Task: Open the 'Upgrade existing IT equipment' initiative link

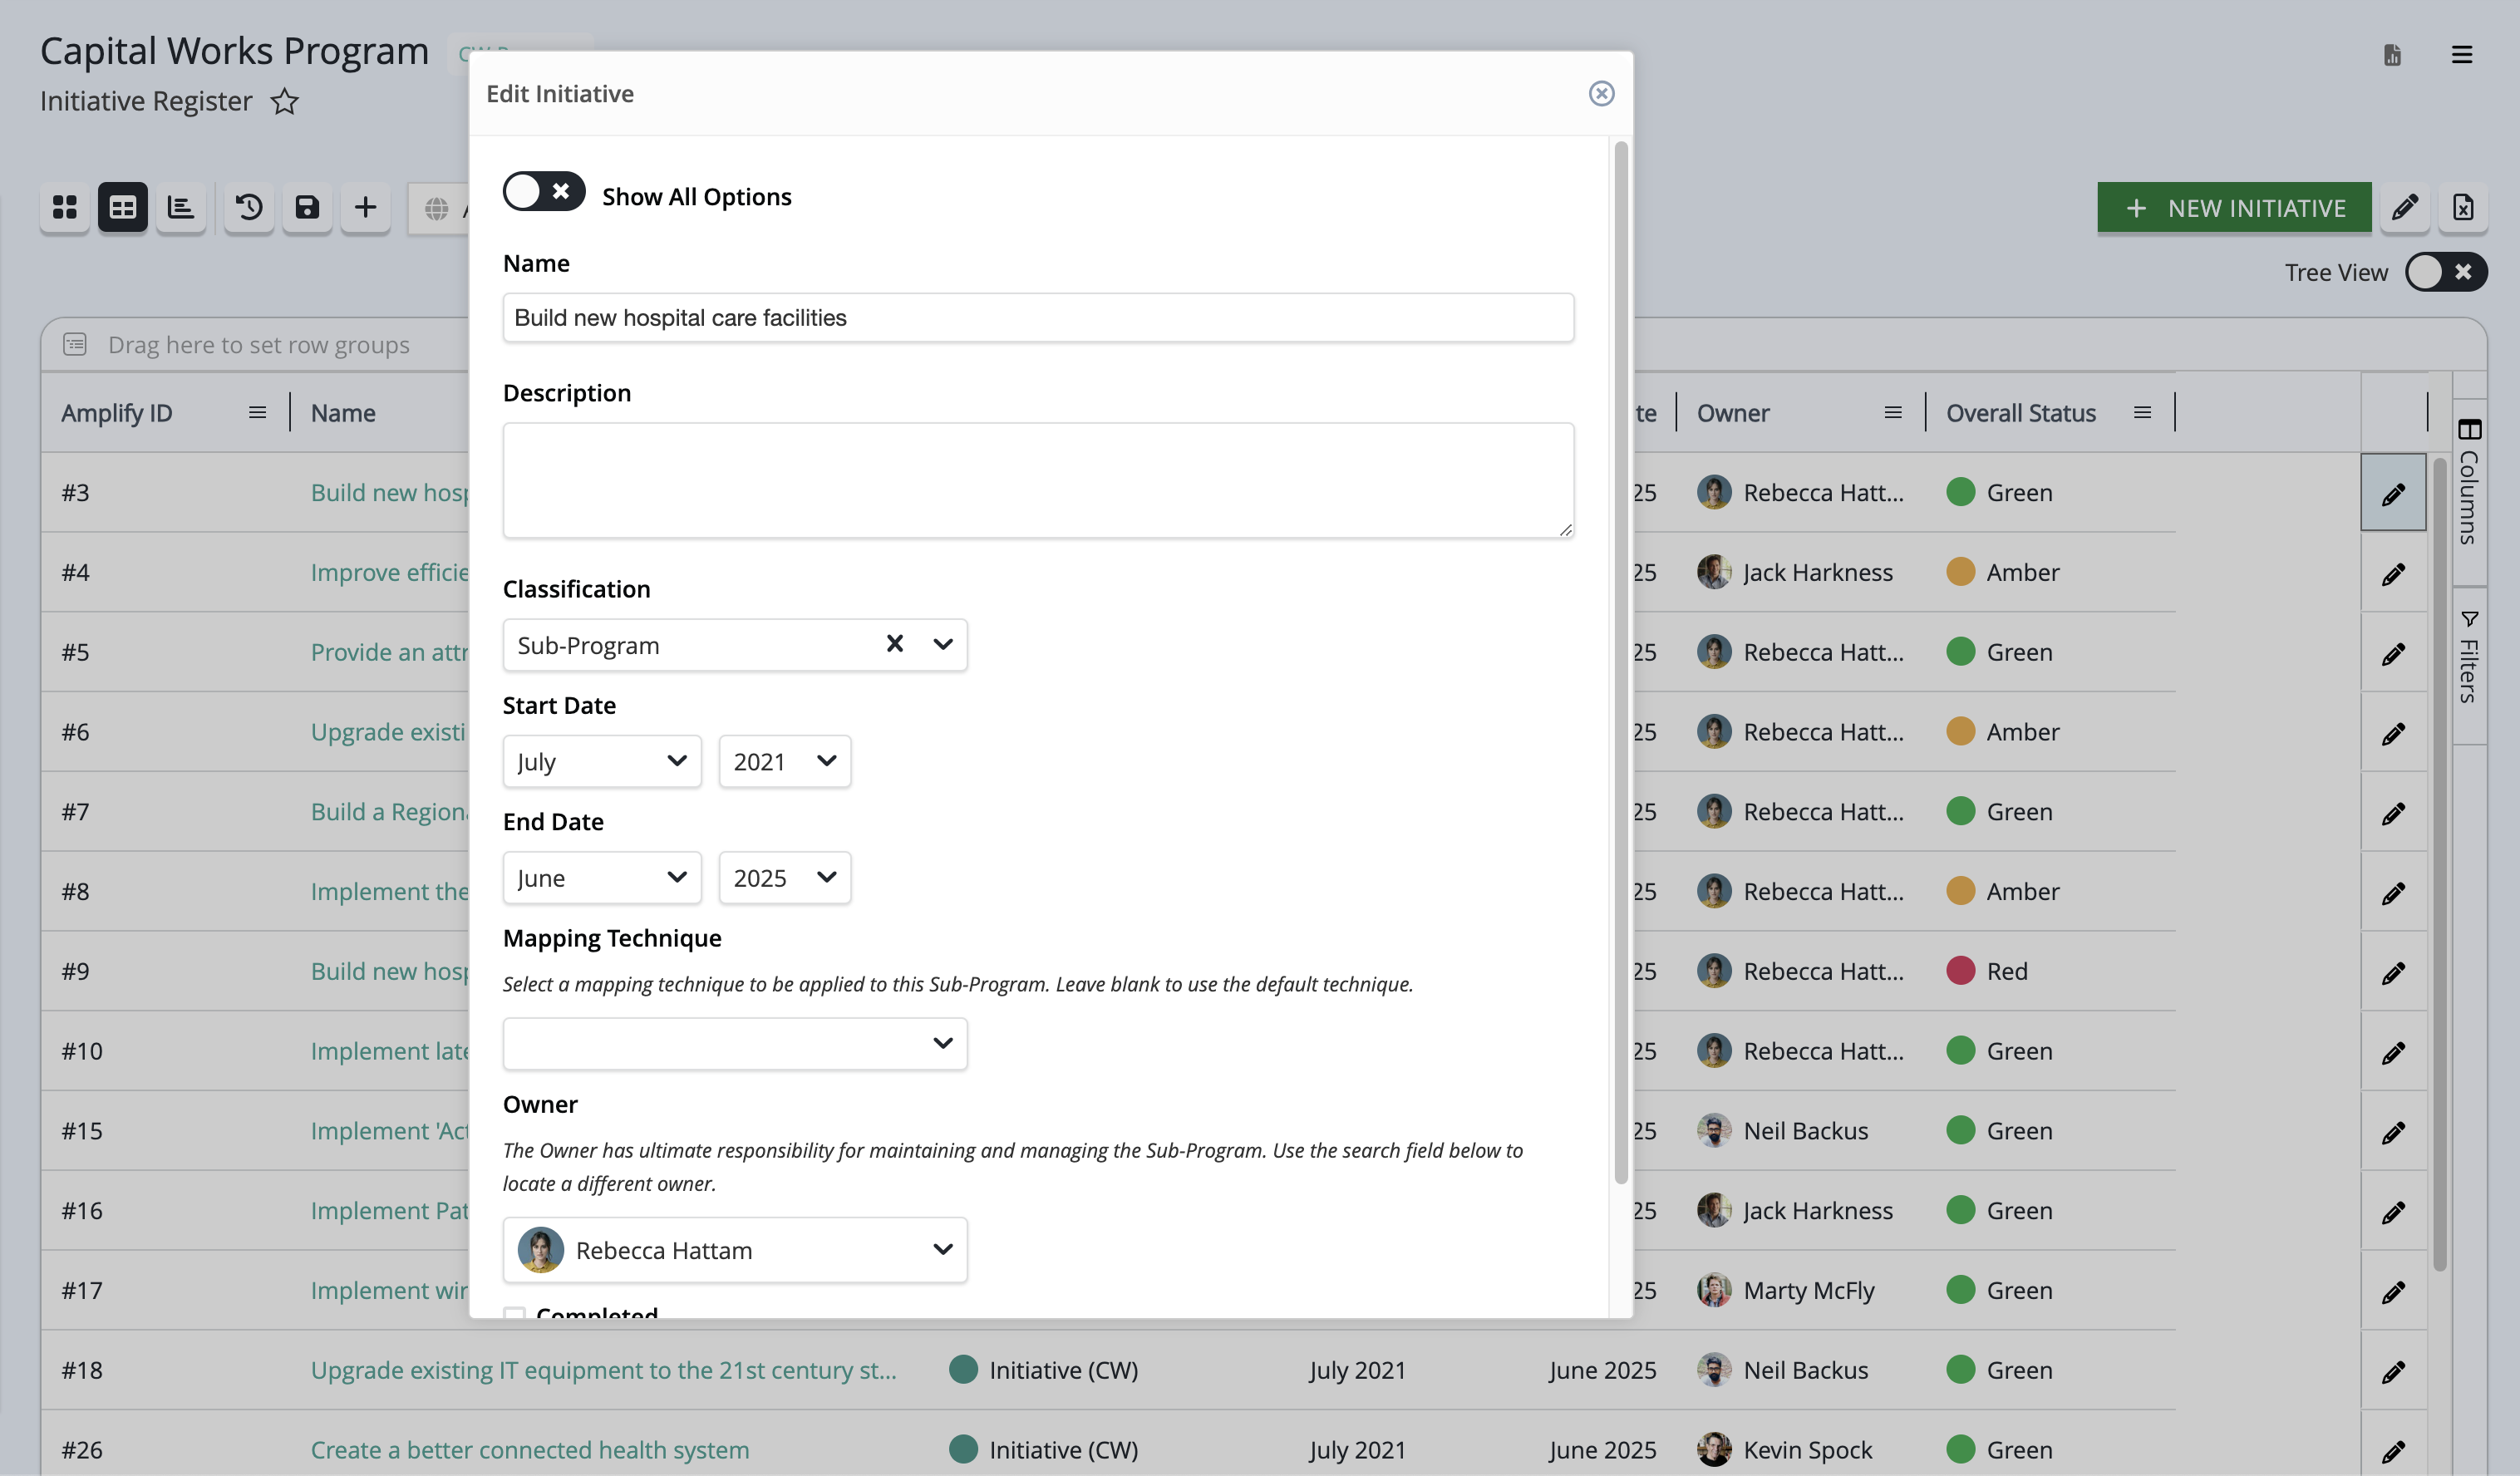Action: coord(603,1370)
